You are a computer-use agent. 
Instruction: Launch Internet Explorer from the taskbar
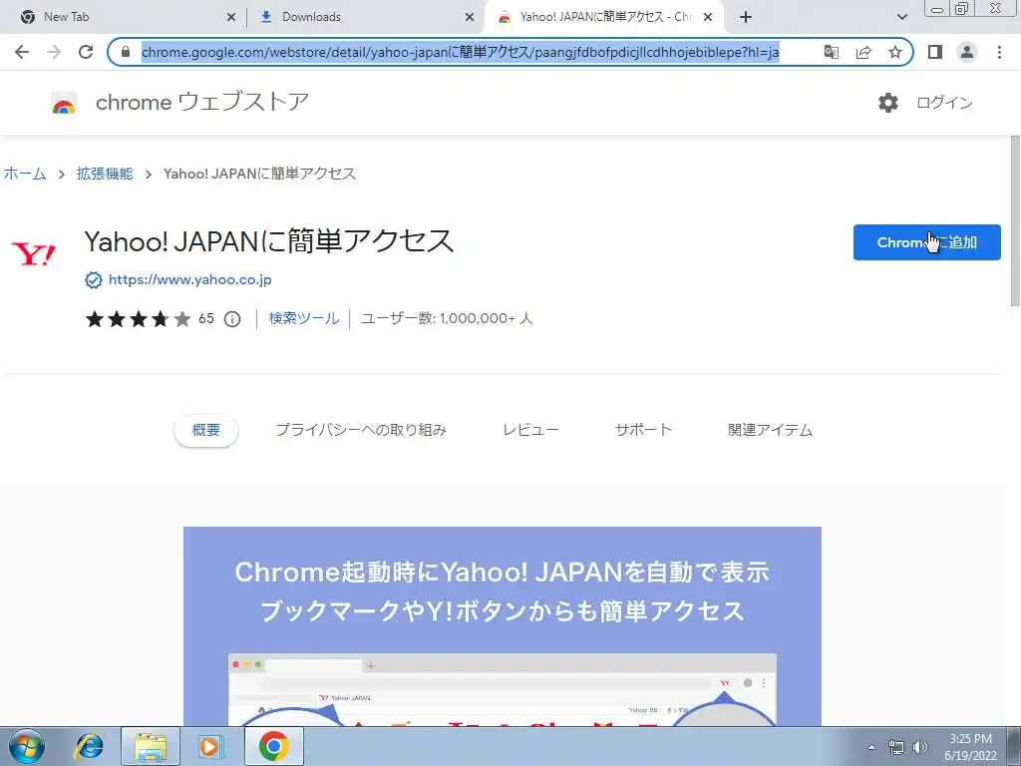point(89,746)
